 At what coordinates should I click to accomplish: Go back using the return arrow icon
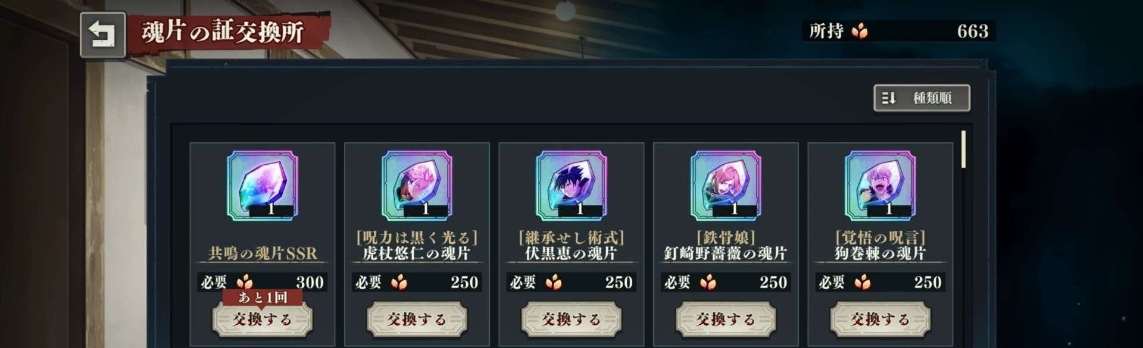[x=102, y=35]
